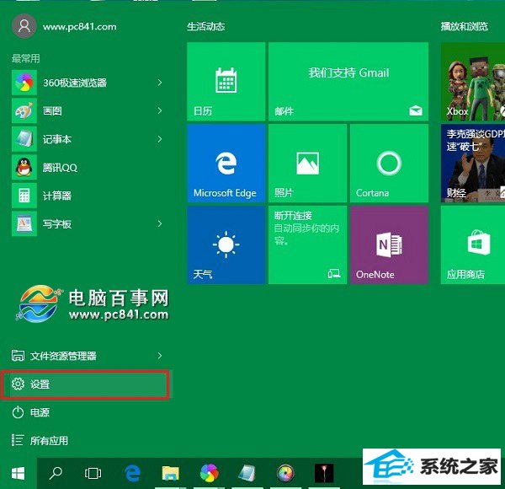The width and height of the screenshot is (505, 489).
Task: Open notepad taskbar icon
Action: 247,474
